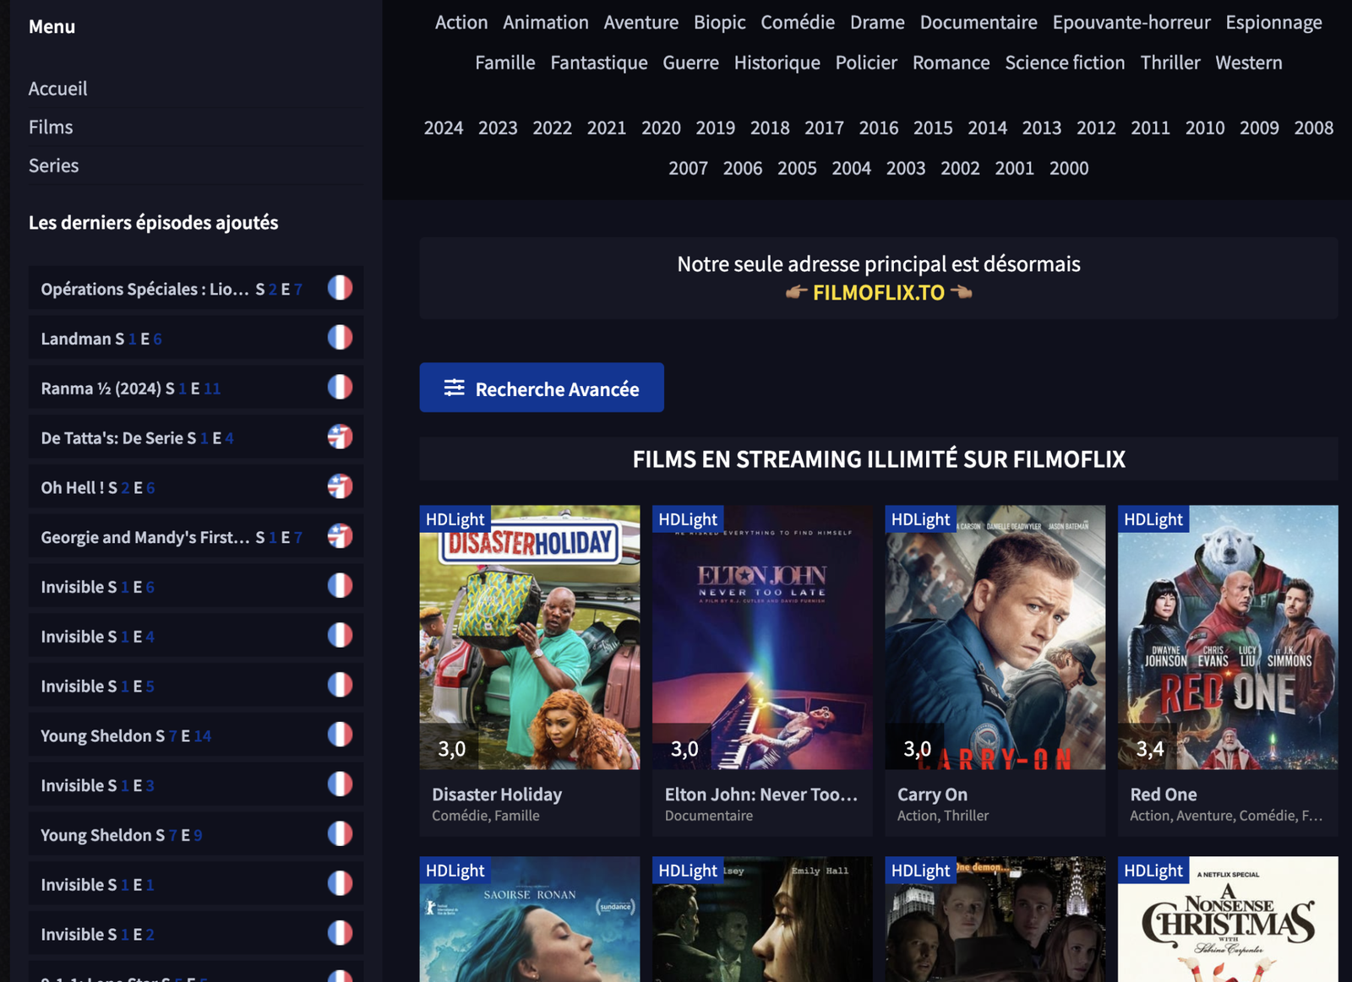Screen dimensions: 1352x982
Task: Filter films by year 2008
Action: tap(1314, 128)
